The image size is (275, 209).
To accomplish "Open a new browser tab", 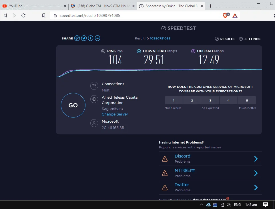I will pyautogui.click(x=210, y=6).
